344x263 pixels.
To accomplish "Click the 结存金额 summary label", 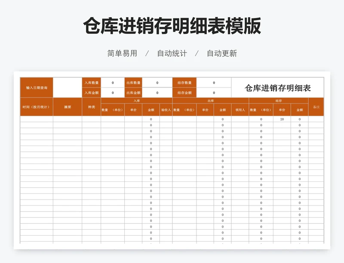I will pyautogui.click(x=184, y=93).
